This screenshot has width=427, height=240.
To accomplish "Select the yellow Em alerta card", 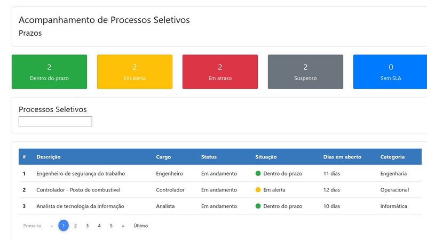I will [x=135, y=72].
